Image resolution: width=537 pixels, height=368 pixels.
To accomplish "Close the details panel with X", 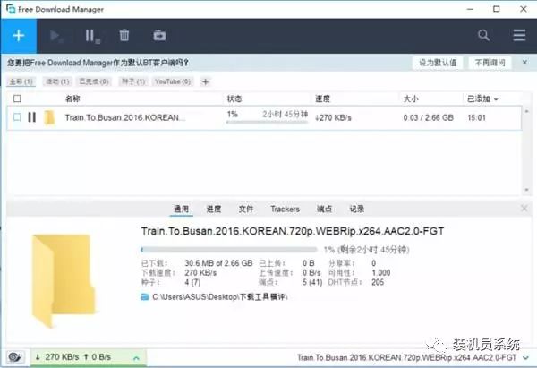I will pos(524,209).
